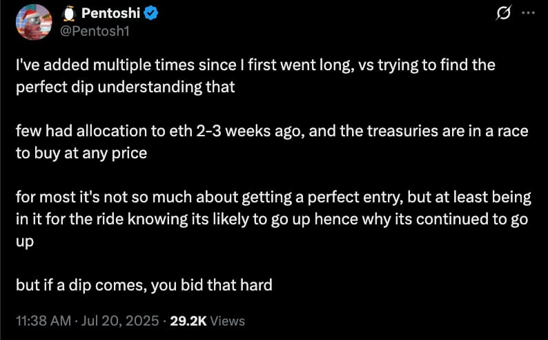Image resolution: width=548 pixels, height=340 pixels.
Task: Click the line "perfect dip understanding that"
Action: tap(125, 88)
